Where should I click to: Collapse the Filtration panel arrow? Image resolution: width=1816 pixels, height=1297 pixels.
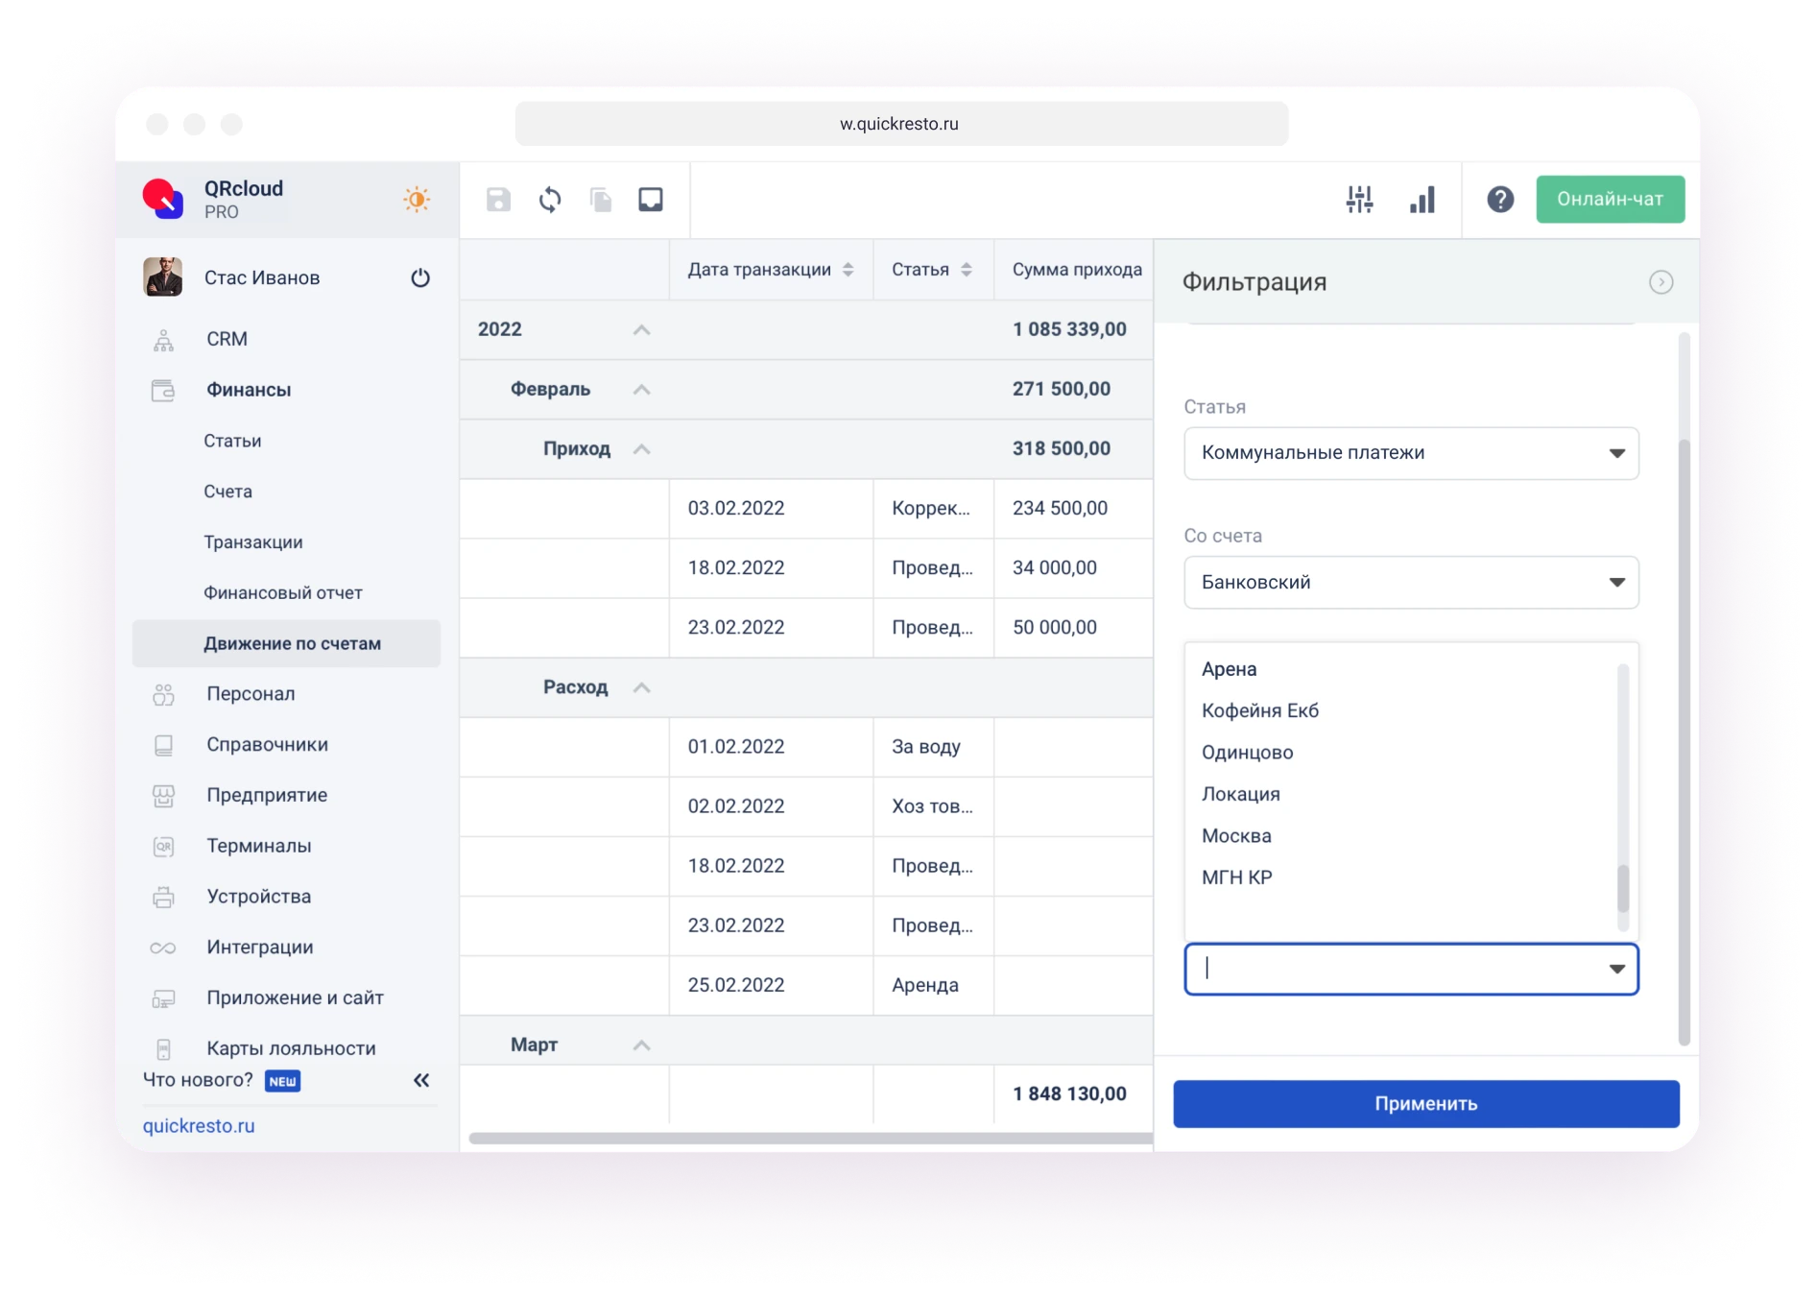(1661, 282)
